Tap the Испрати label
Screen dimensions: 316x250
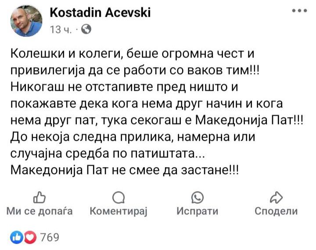click(x=197, y=211)
